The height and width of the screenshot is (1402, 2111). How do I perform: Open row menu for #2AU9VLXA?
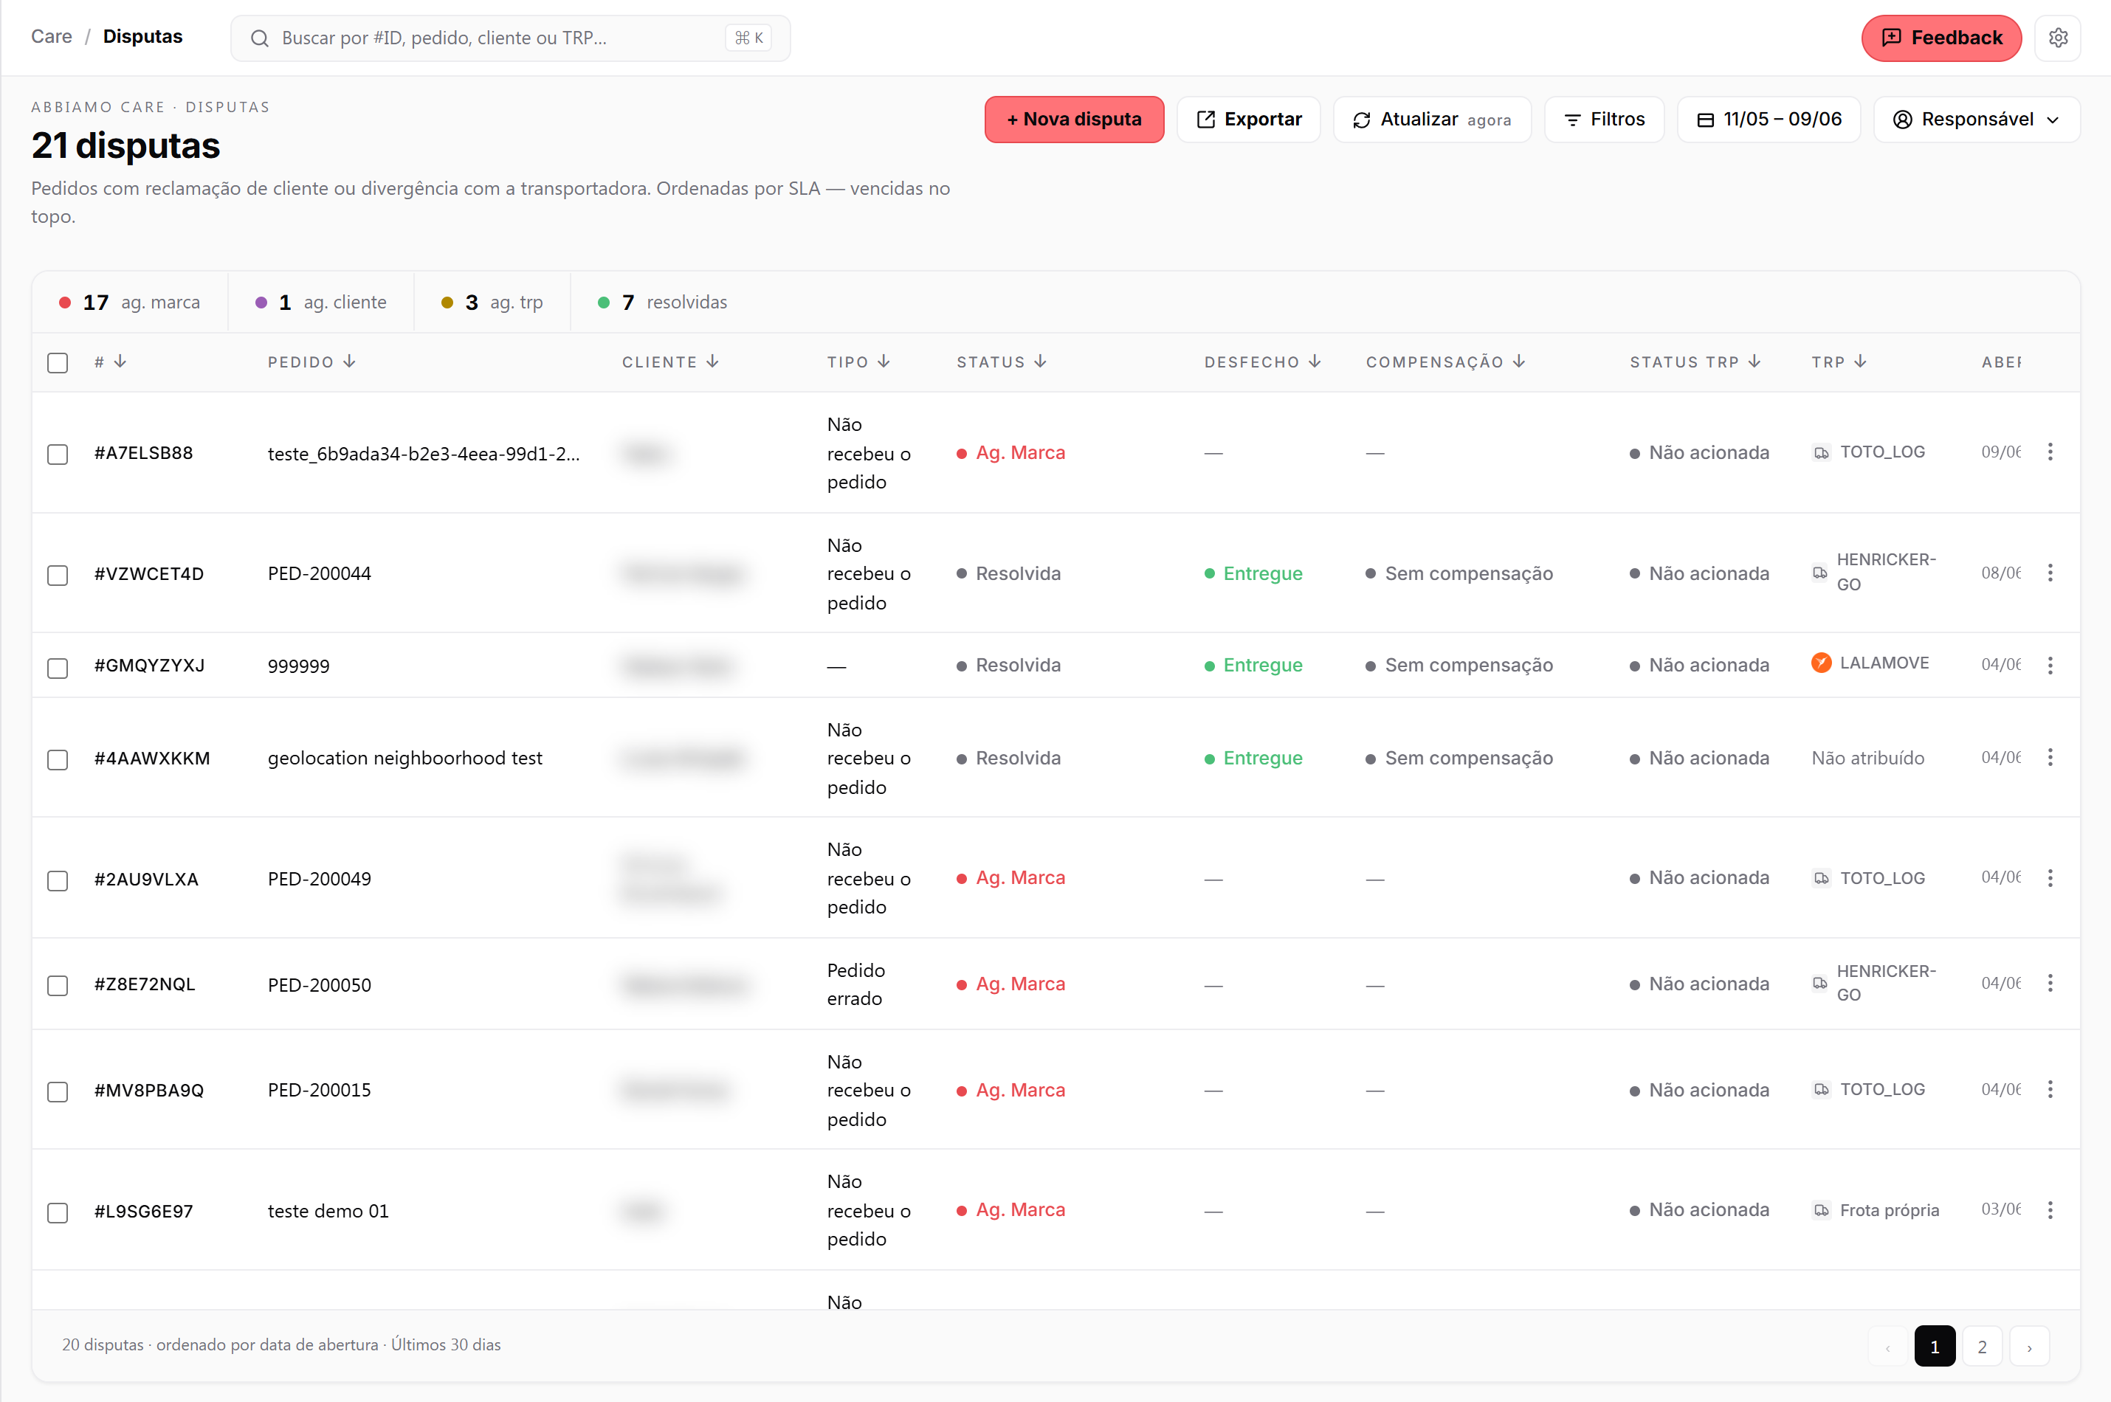tap(2050, 878)
